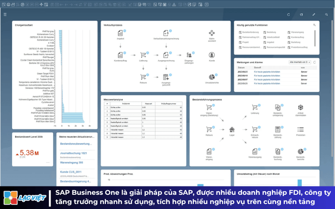The width and height of the screenshot is (335, 209).
Task: Open the Preislisten list icon
Action: 300,130
